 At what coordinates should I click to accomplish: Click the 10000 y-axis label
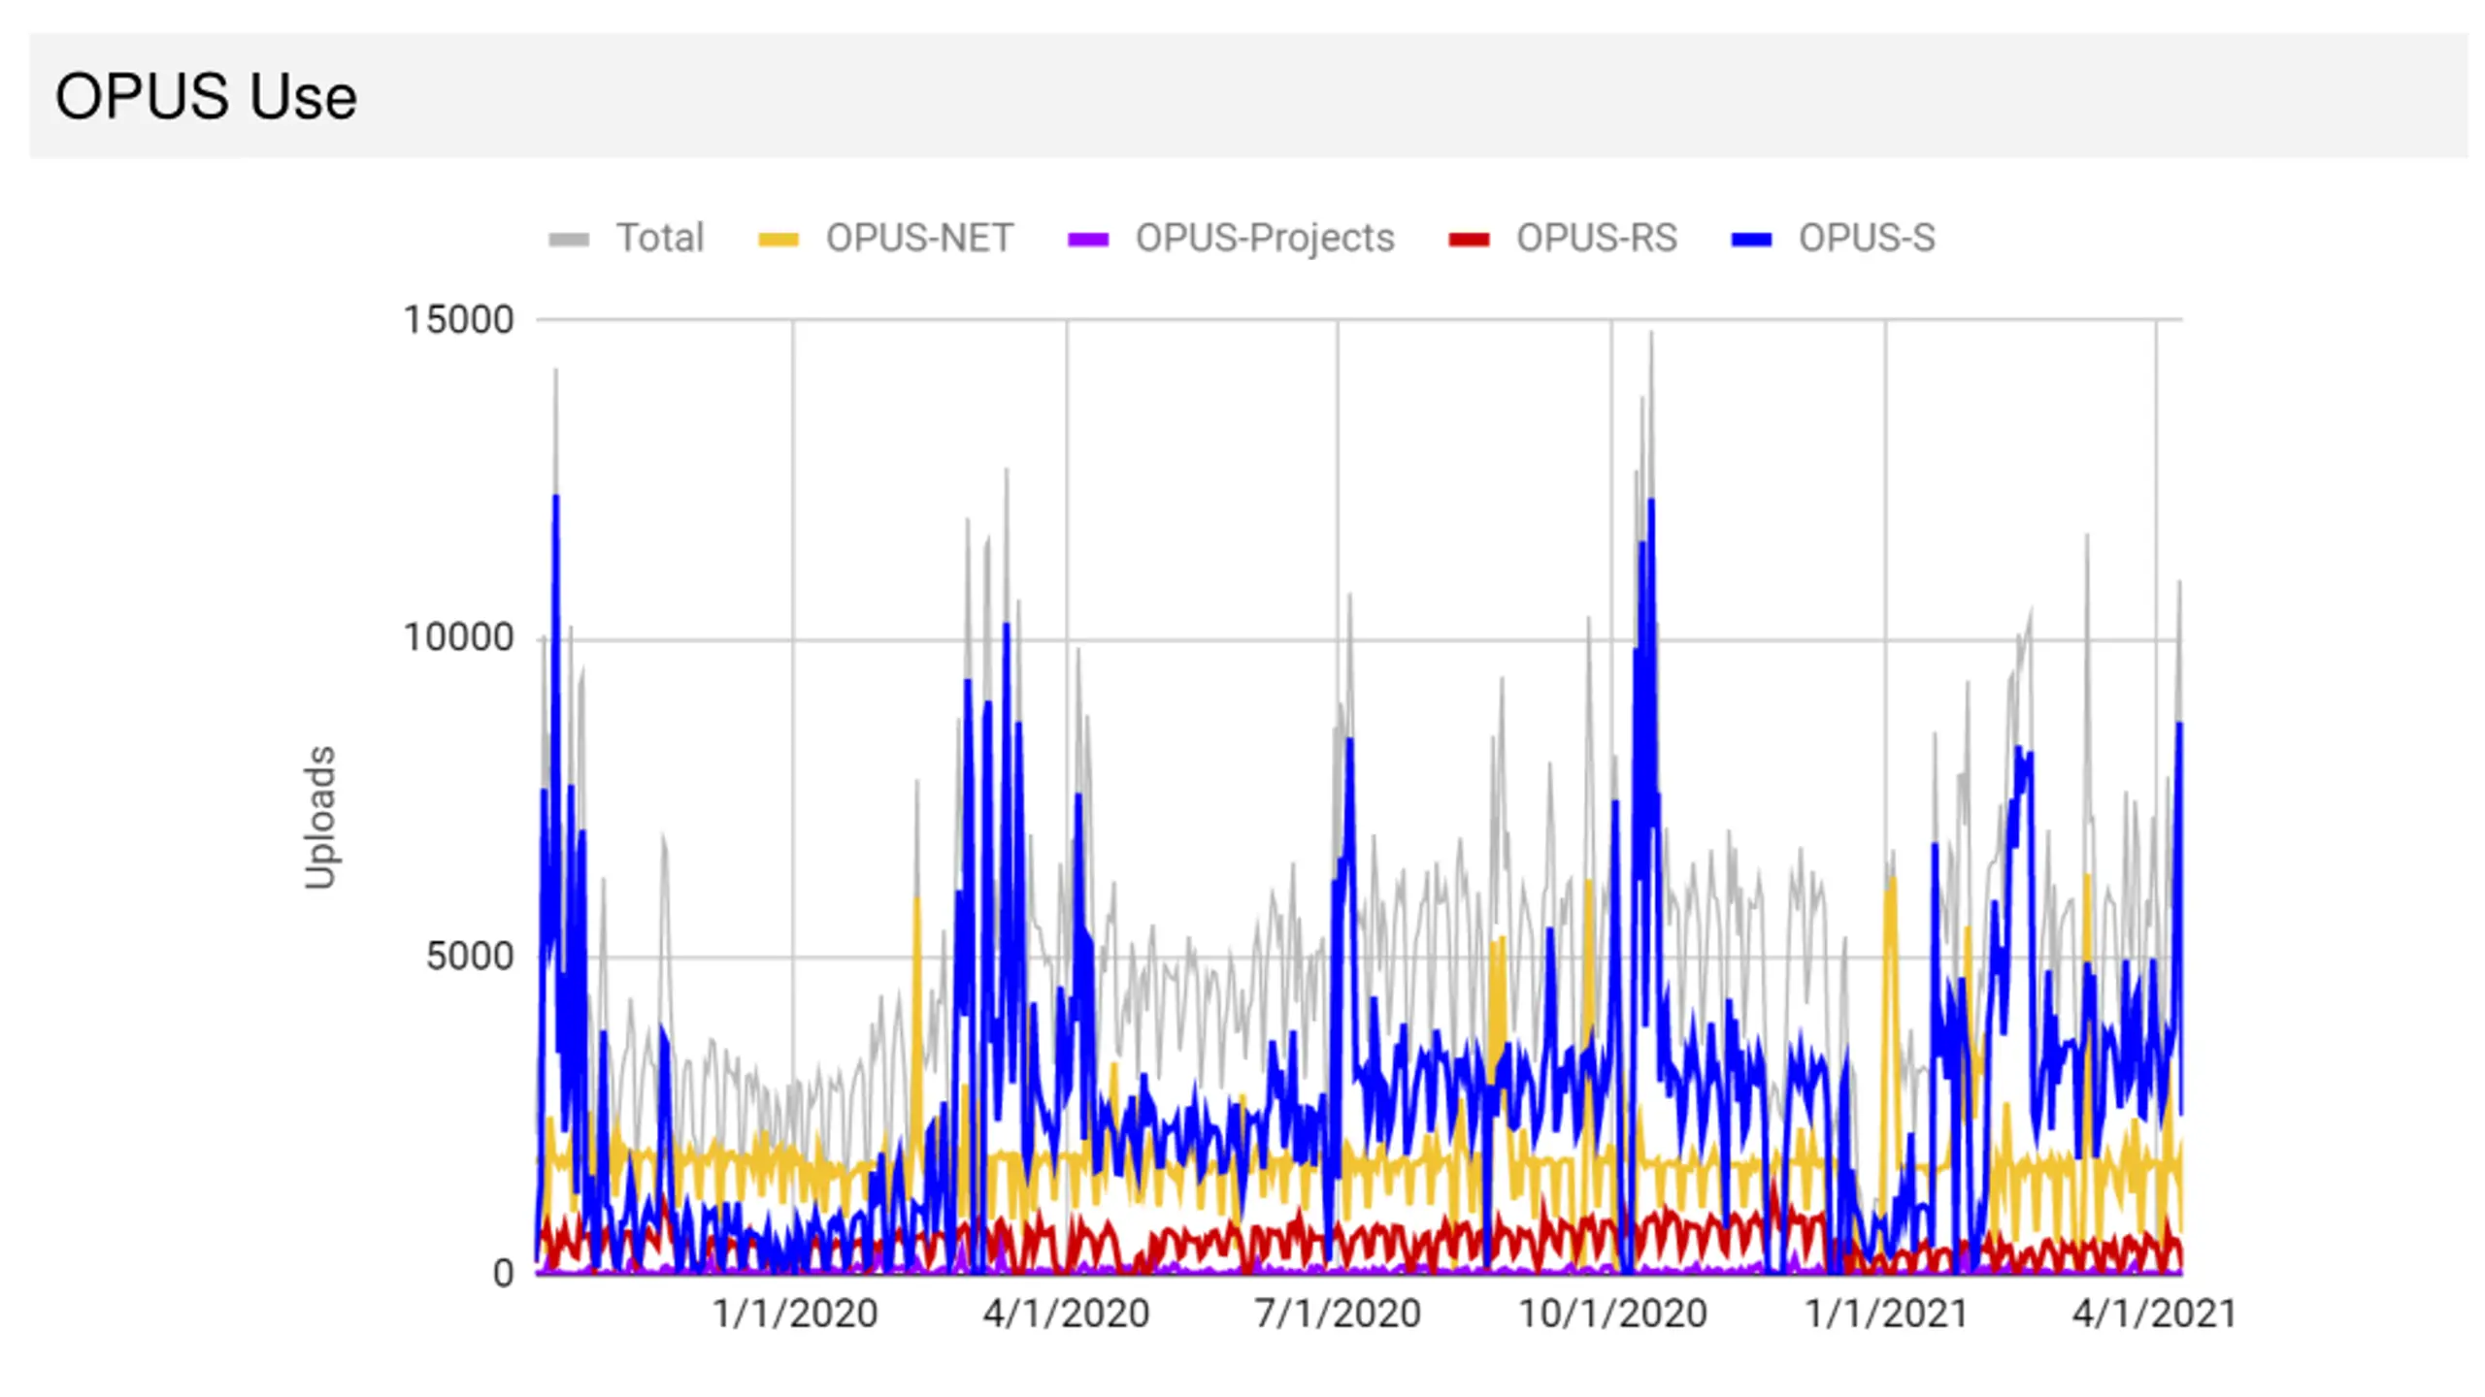(458, 638)
